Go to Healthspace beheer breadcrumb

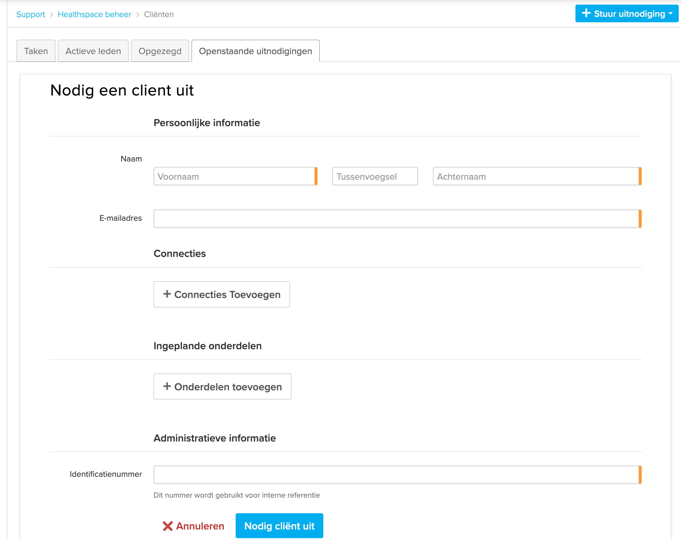[94, 14]
